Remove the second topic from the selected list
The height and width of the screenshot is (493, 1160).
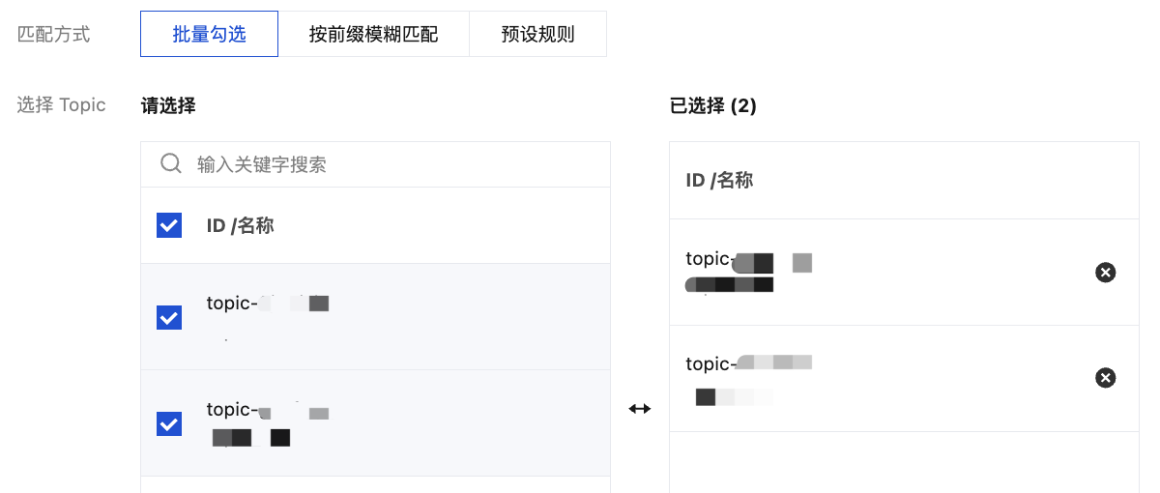pos(1105,377)
